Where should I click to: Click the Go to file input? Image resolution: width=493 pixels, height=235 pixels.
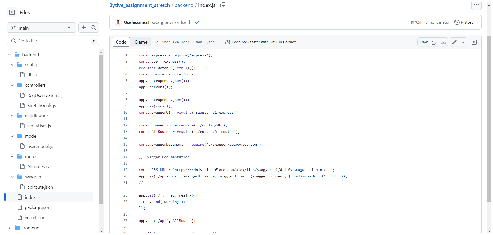click(53, 41)
